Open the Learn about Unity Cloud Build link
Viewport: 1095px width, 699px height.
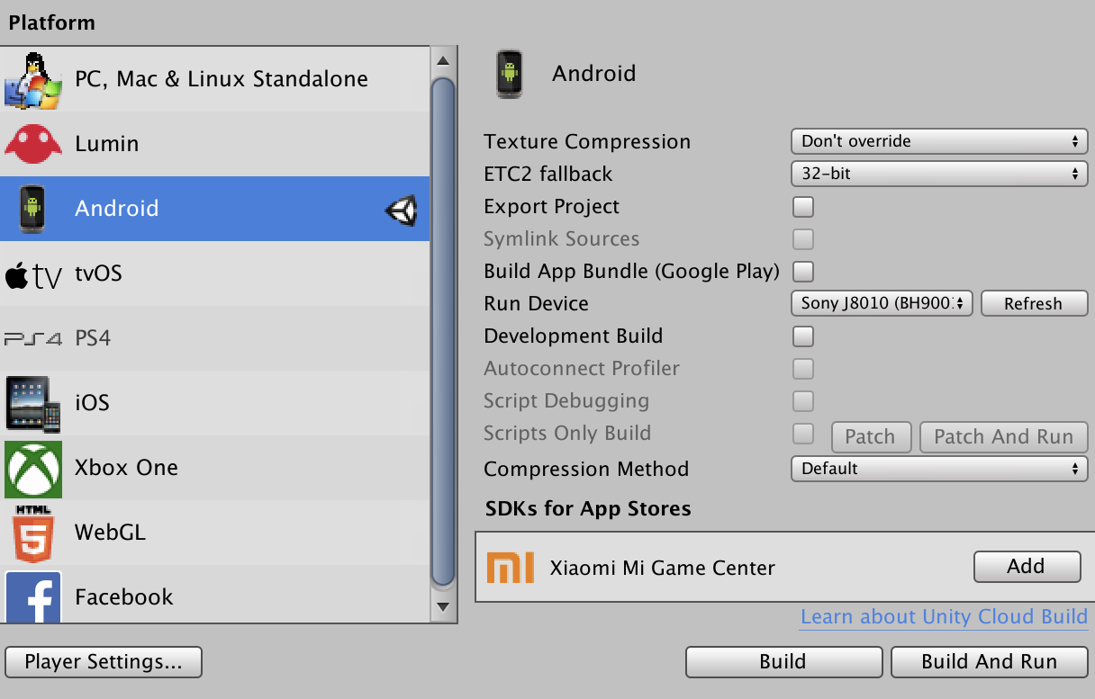click(944, 617)
